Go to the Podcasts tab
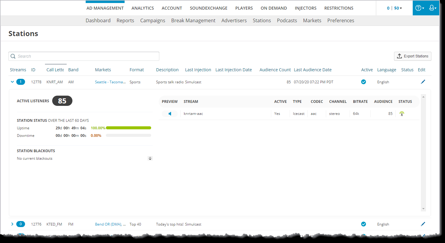Viewport: 445px width, 243px height. [287, 20]
